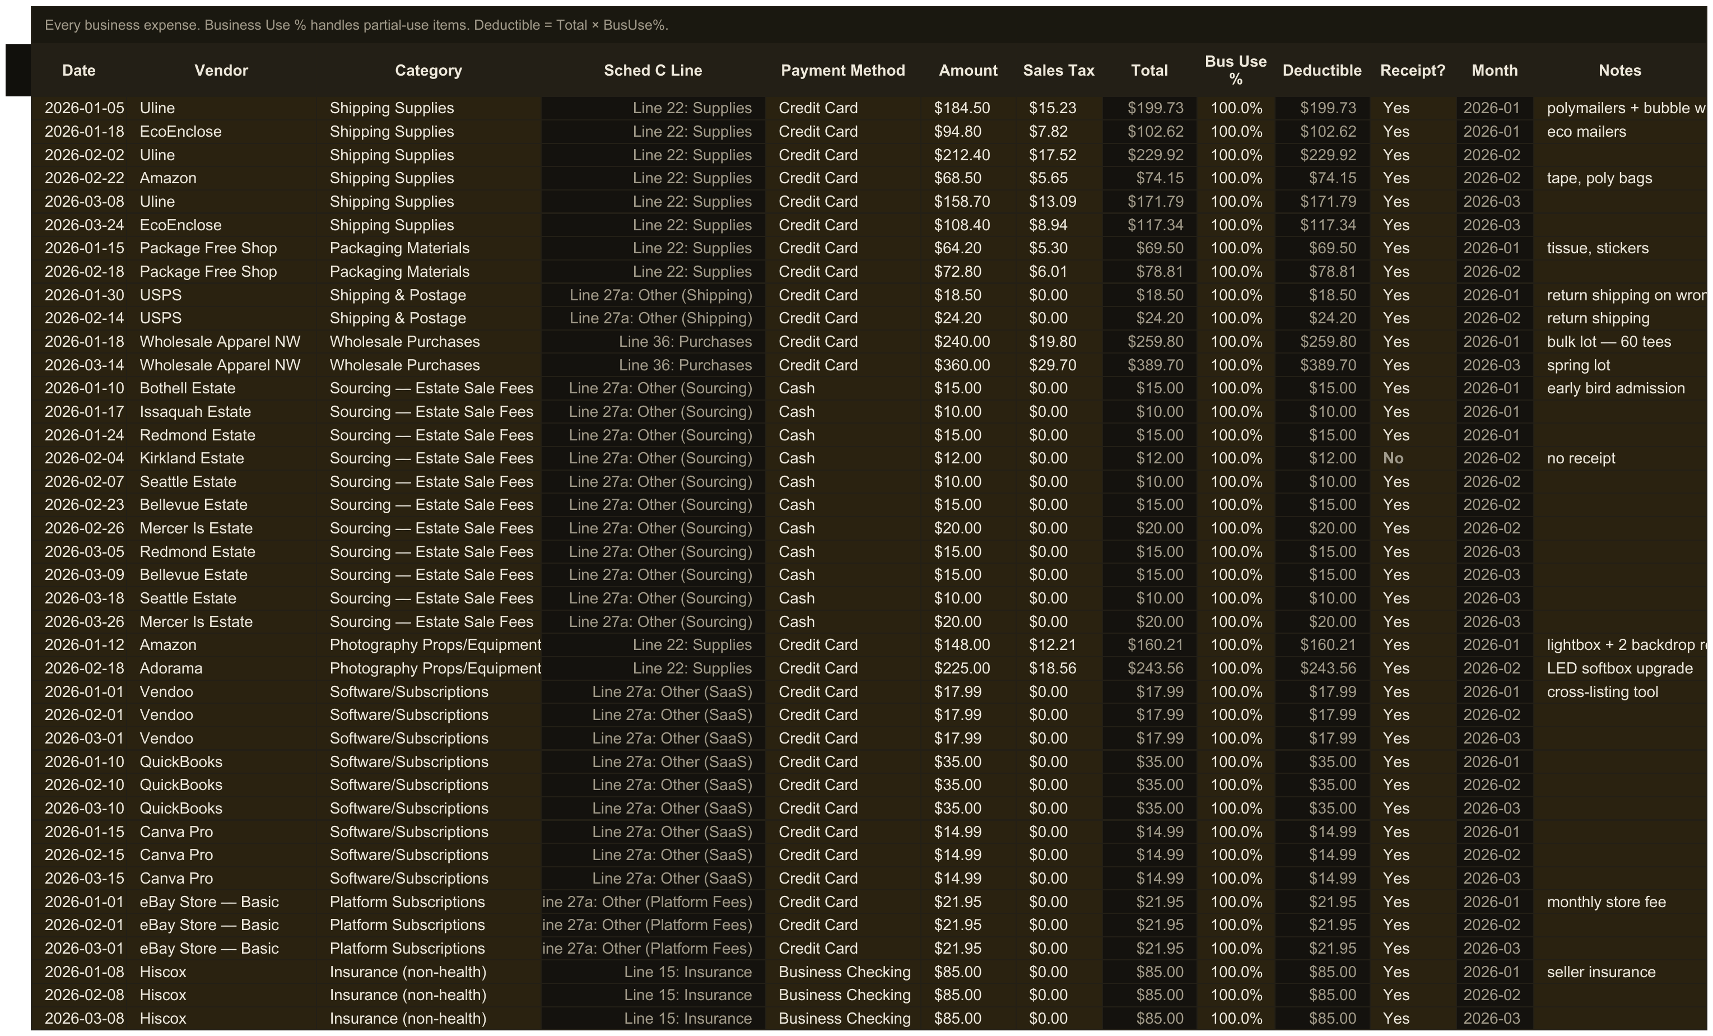Select the Notes column header
1713x1036 pixels.
point(1620,70)
